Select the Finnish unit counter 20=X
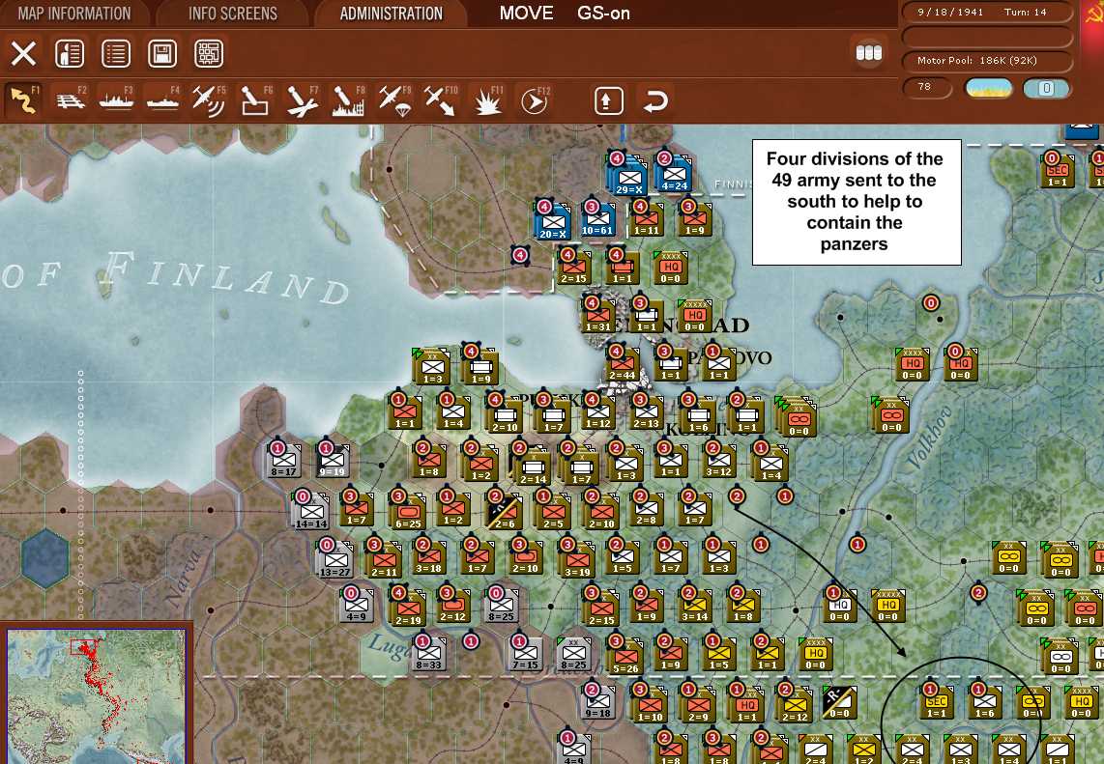 point(553,221)
